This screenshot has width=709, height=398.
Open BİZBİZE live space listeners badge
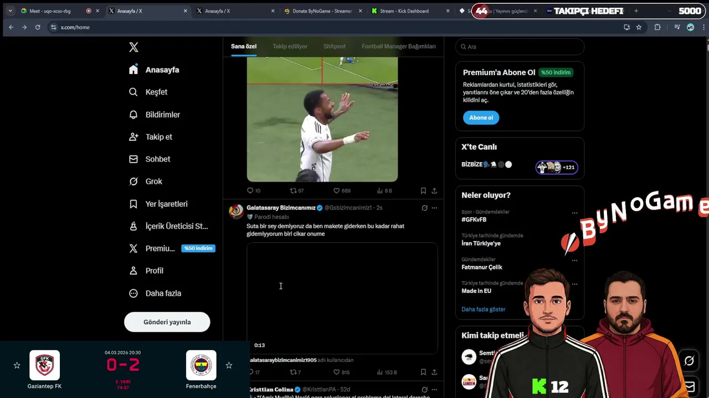tap(557, 167)
